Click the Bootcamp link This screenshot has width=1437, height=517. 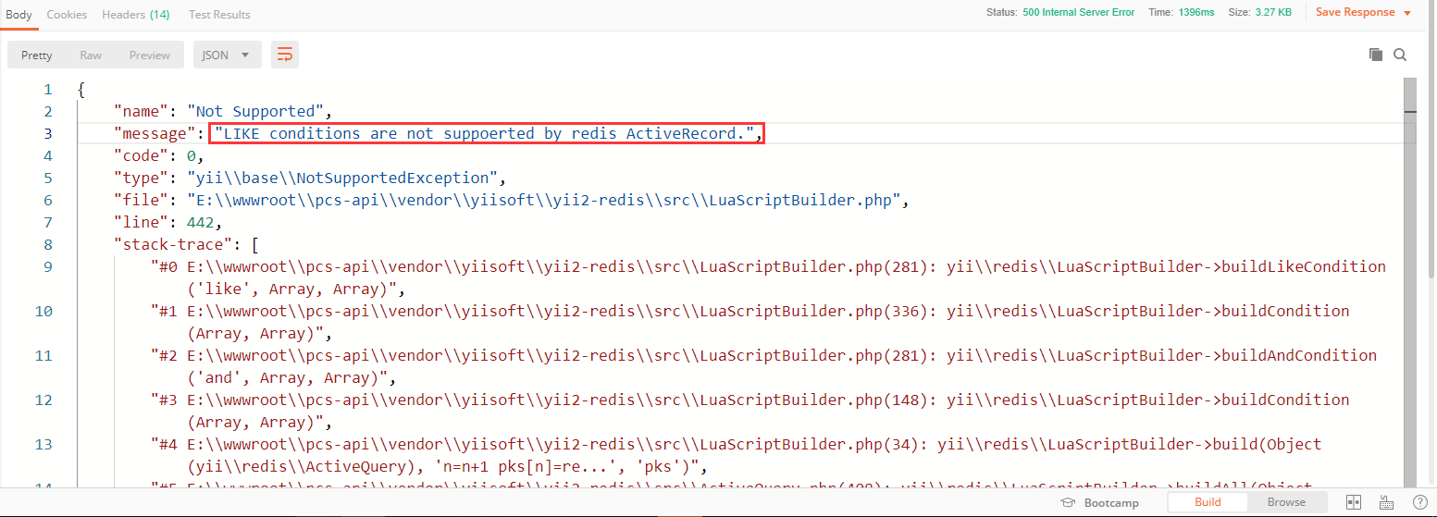pos(1111,502)
